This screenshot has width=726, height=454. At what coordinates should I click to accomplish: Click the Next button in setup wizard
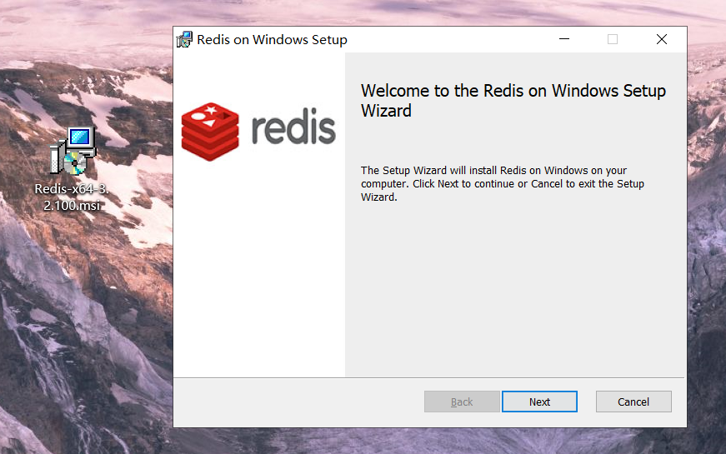click(539, 402)
